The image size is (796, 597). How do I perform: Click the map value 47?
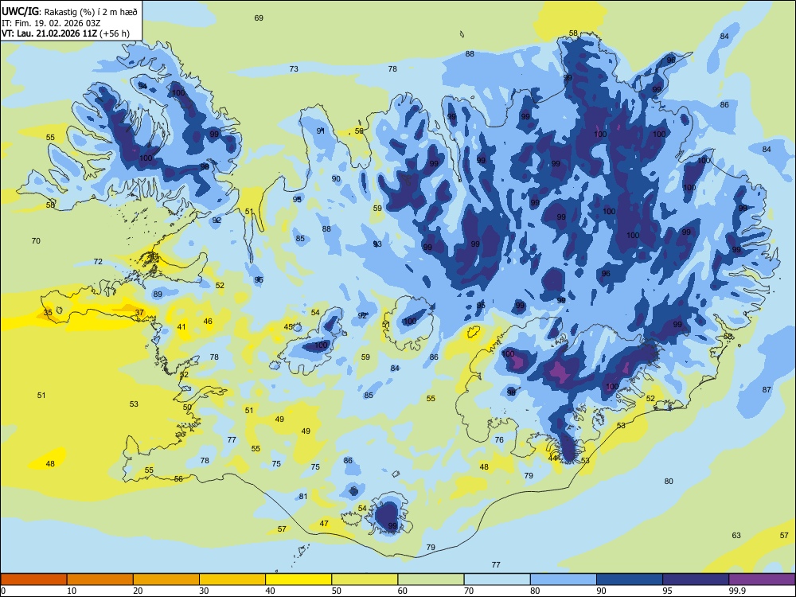click(x=324, y=524)
